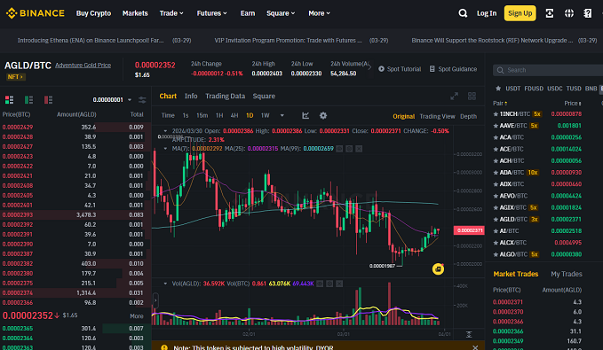Sort pairs list by Price
This screenshot has width=603, height=350.
[x=573, y=104]
